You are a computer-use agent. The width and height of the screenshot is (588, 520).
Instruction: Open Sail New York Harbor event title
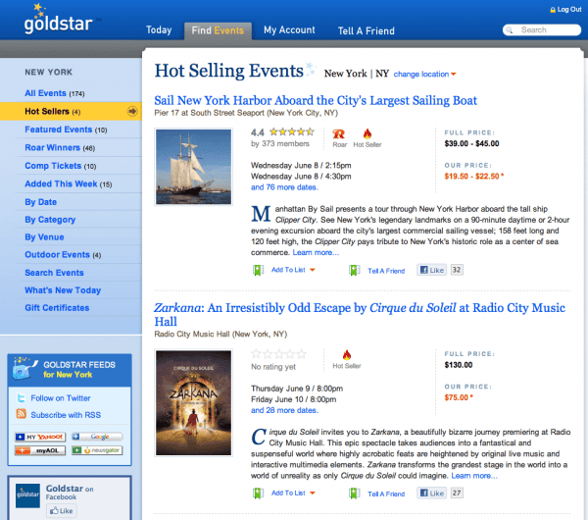point(316,100)
